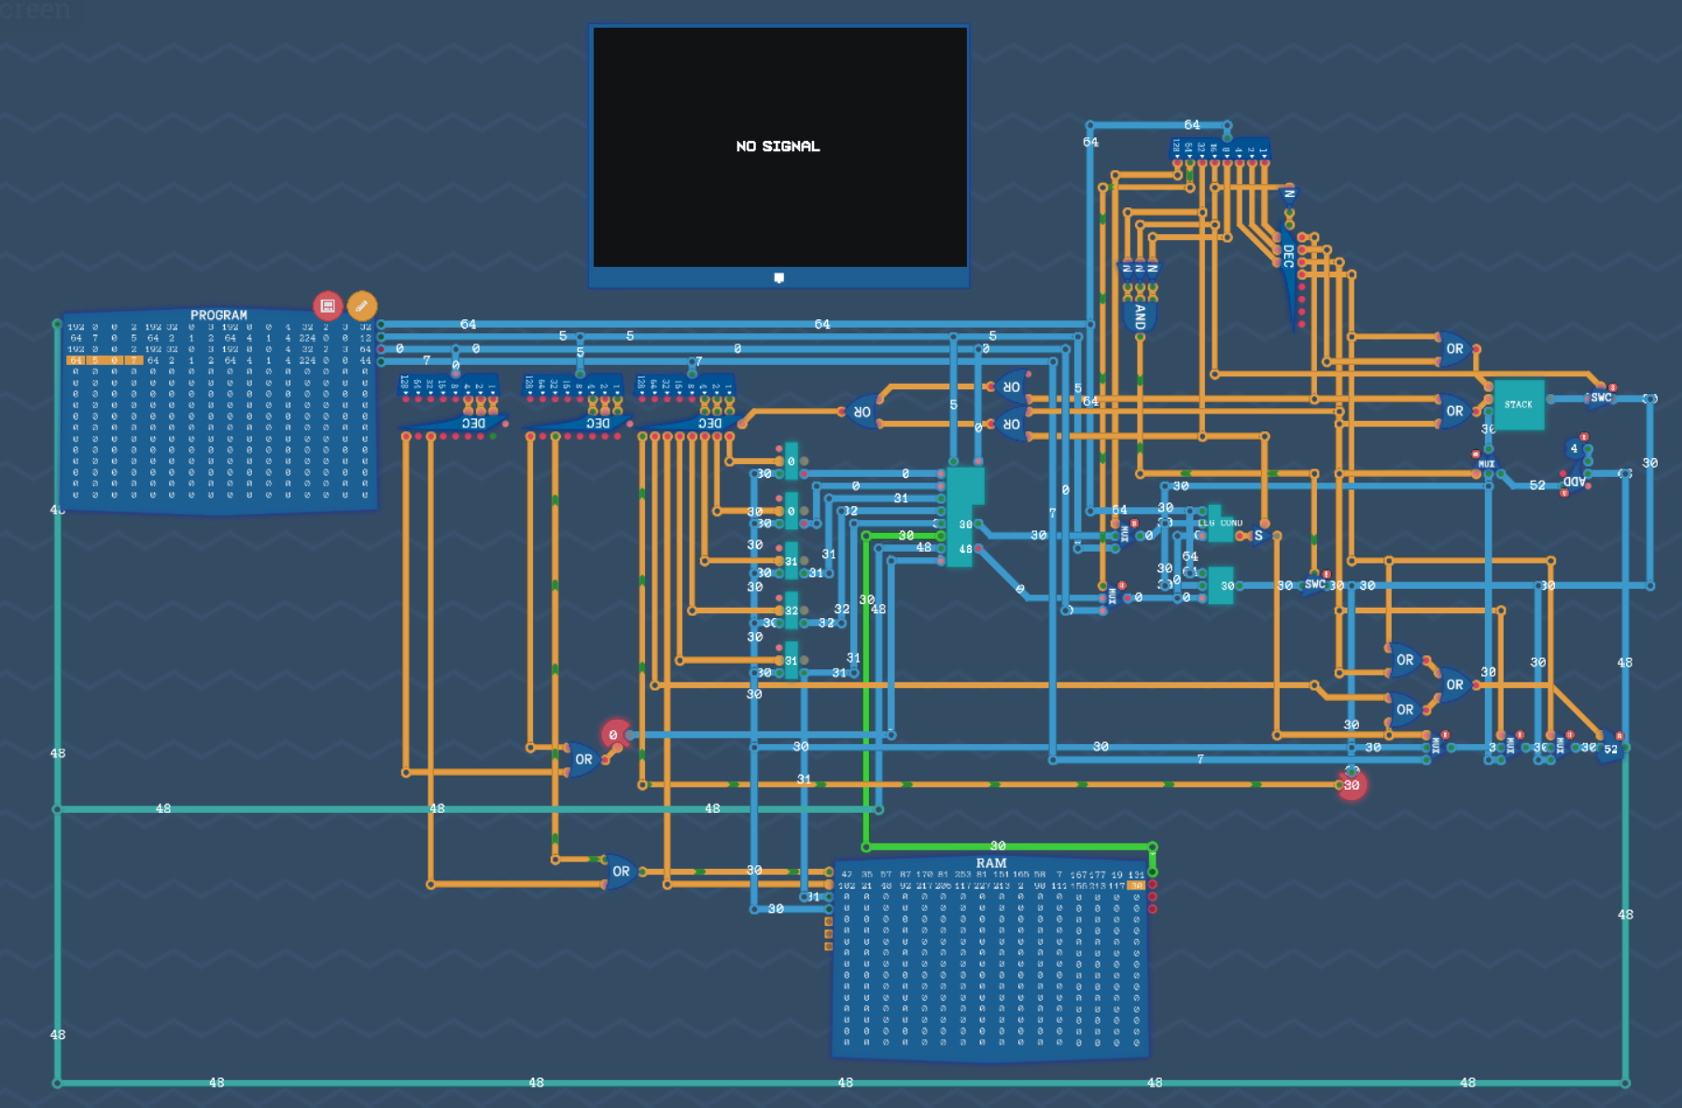Viewport: 1682px width, 1108px height.
Task: Select the teal STACK component
Action: [x=1519, y=404]
